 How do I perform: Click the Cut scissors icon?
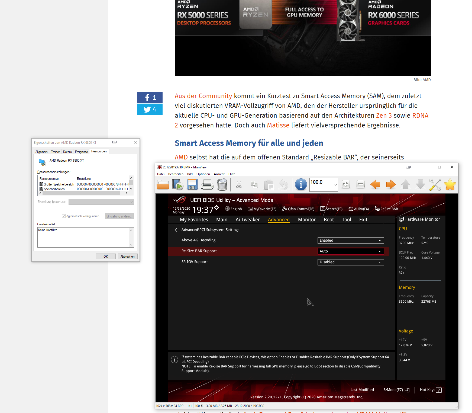(239, 185)
